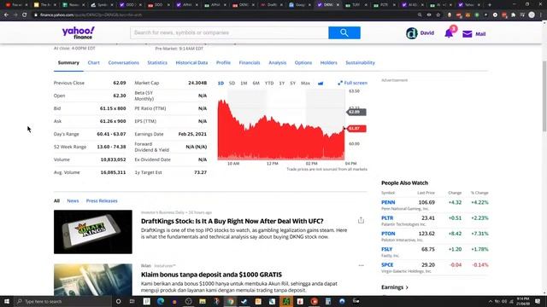View the Holders tab
This screenshot has width=547, height=307.
tap(328, 62)
